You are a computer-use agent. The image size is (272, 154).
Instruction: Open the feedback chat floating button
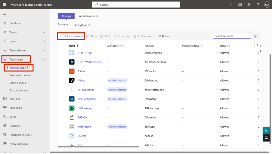click(267, 138)
